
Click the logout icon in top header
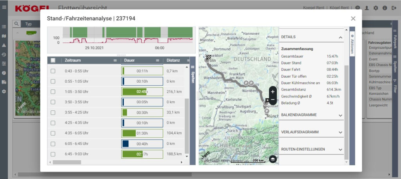click(394, 8)
